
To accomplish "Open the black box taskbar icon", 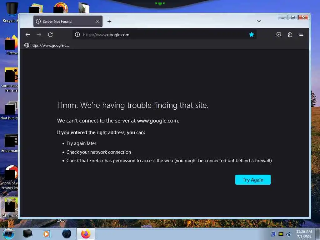I will point(27,234).
